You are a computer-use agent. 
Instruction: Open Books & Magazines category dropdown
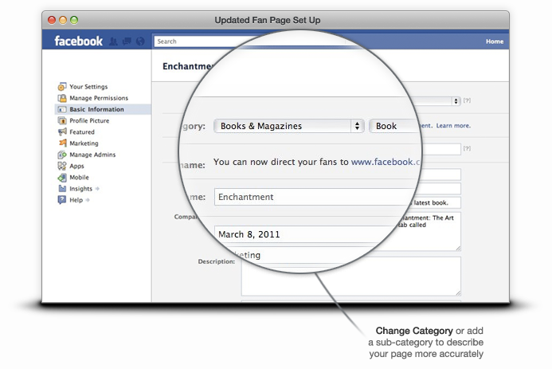point(288,126)
